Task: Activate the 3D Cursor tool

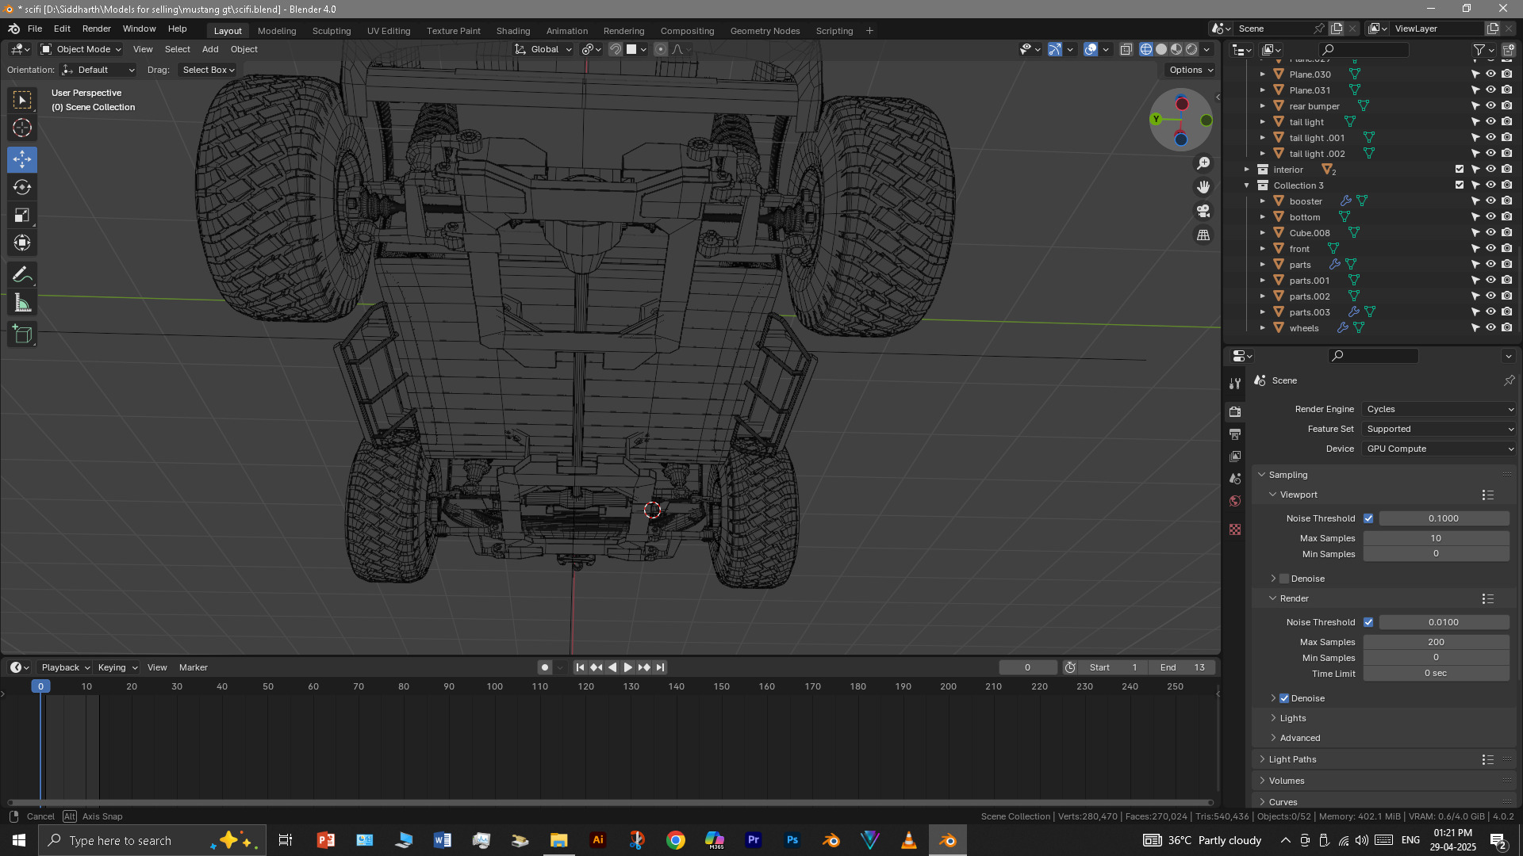Action: 22,128
